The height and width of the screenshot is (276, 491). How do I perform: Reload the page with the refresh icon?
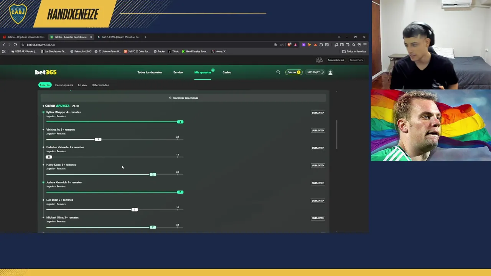[15, 45]
